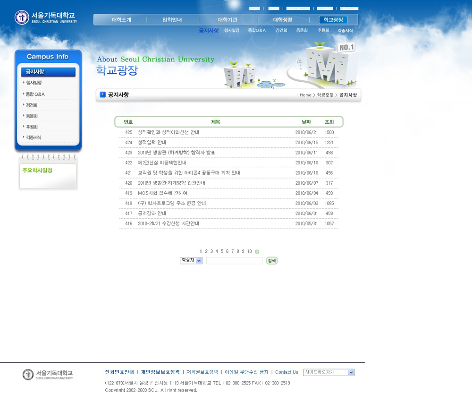Viewport: 472px width, 394px height.
Task: Go to page 5 of the notices
Action: tap(222, 252)
